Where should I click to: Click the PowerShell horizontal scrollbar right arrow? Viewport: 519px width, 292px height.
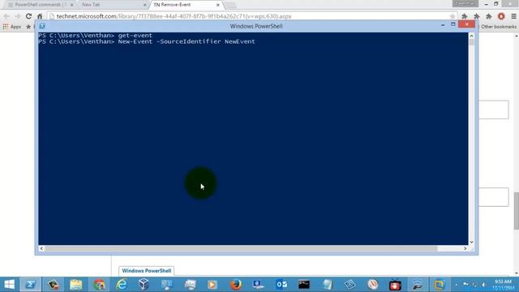point(465,248)
